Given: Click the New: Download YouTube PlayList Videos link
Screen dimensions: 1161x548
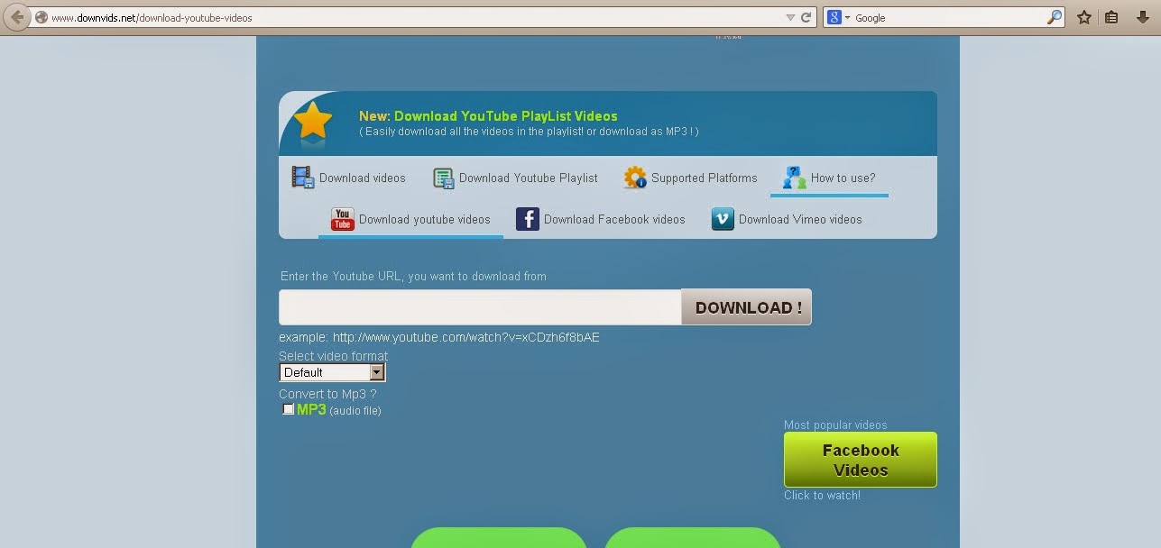Looking at the screenshot, I should click(488, 116).
